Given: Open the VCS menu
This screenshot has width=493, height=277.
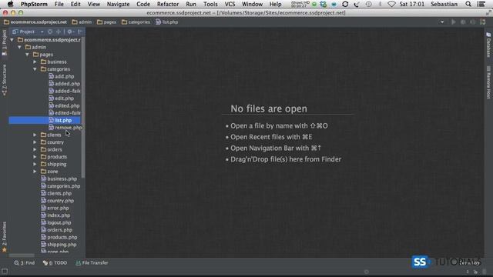Looking at the screenshot, I should click(x=230, y=4).
